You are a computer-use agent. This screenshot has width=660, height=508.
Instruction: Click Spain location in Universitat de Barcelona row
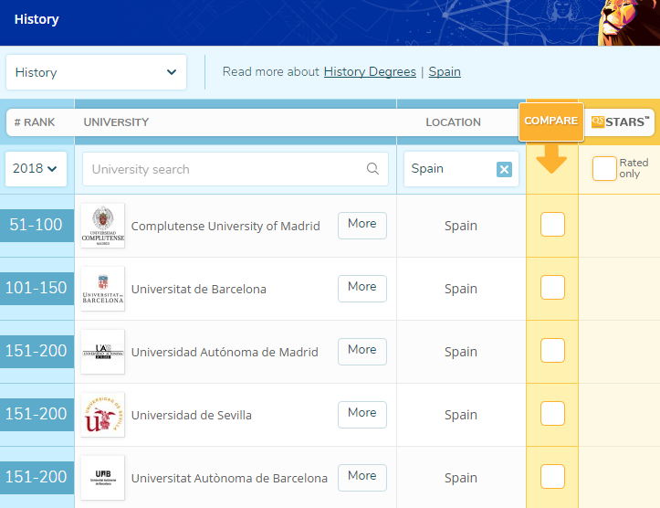click(x=461, y=290)
